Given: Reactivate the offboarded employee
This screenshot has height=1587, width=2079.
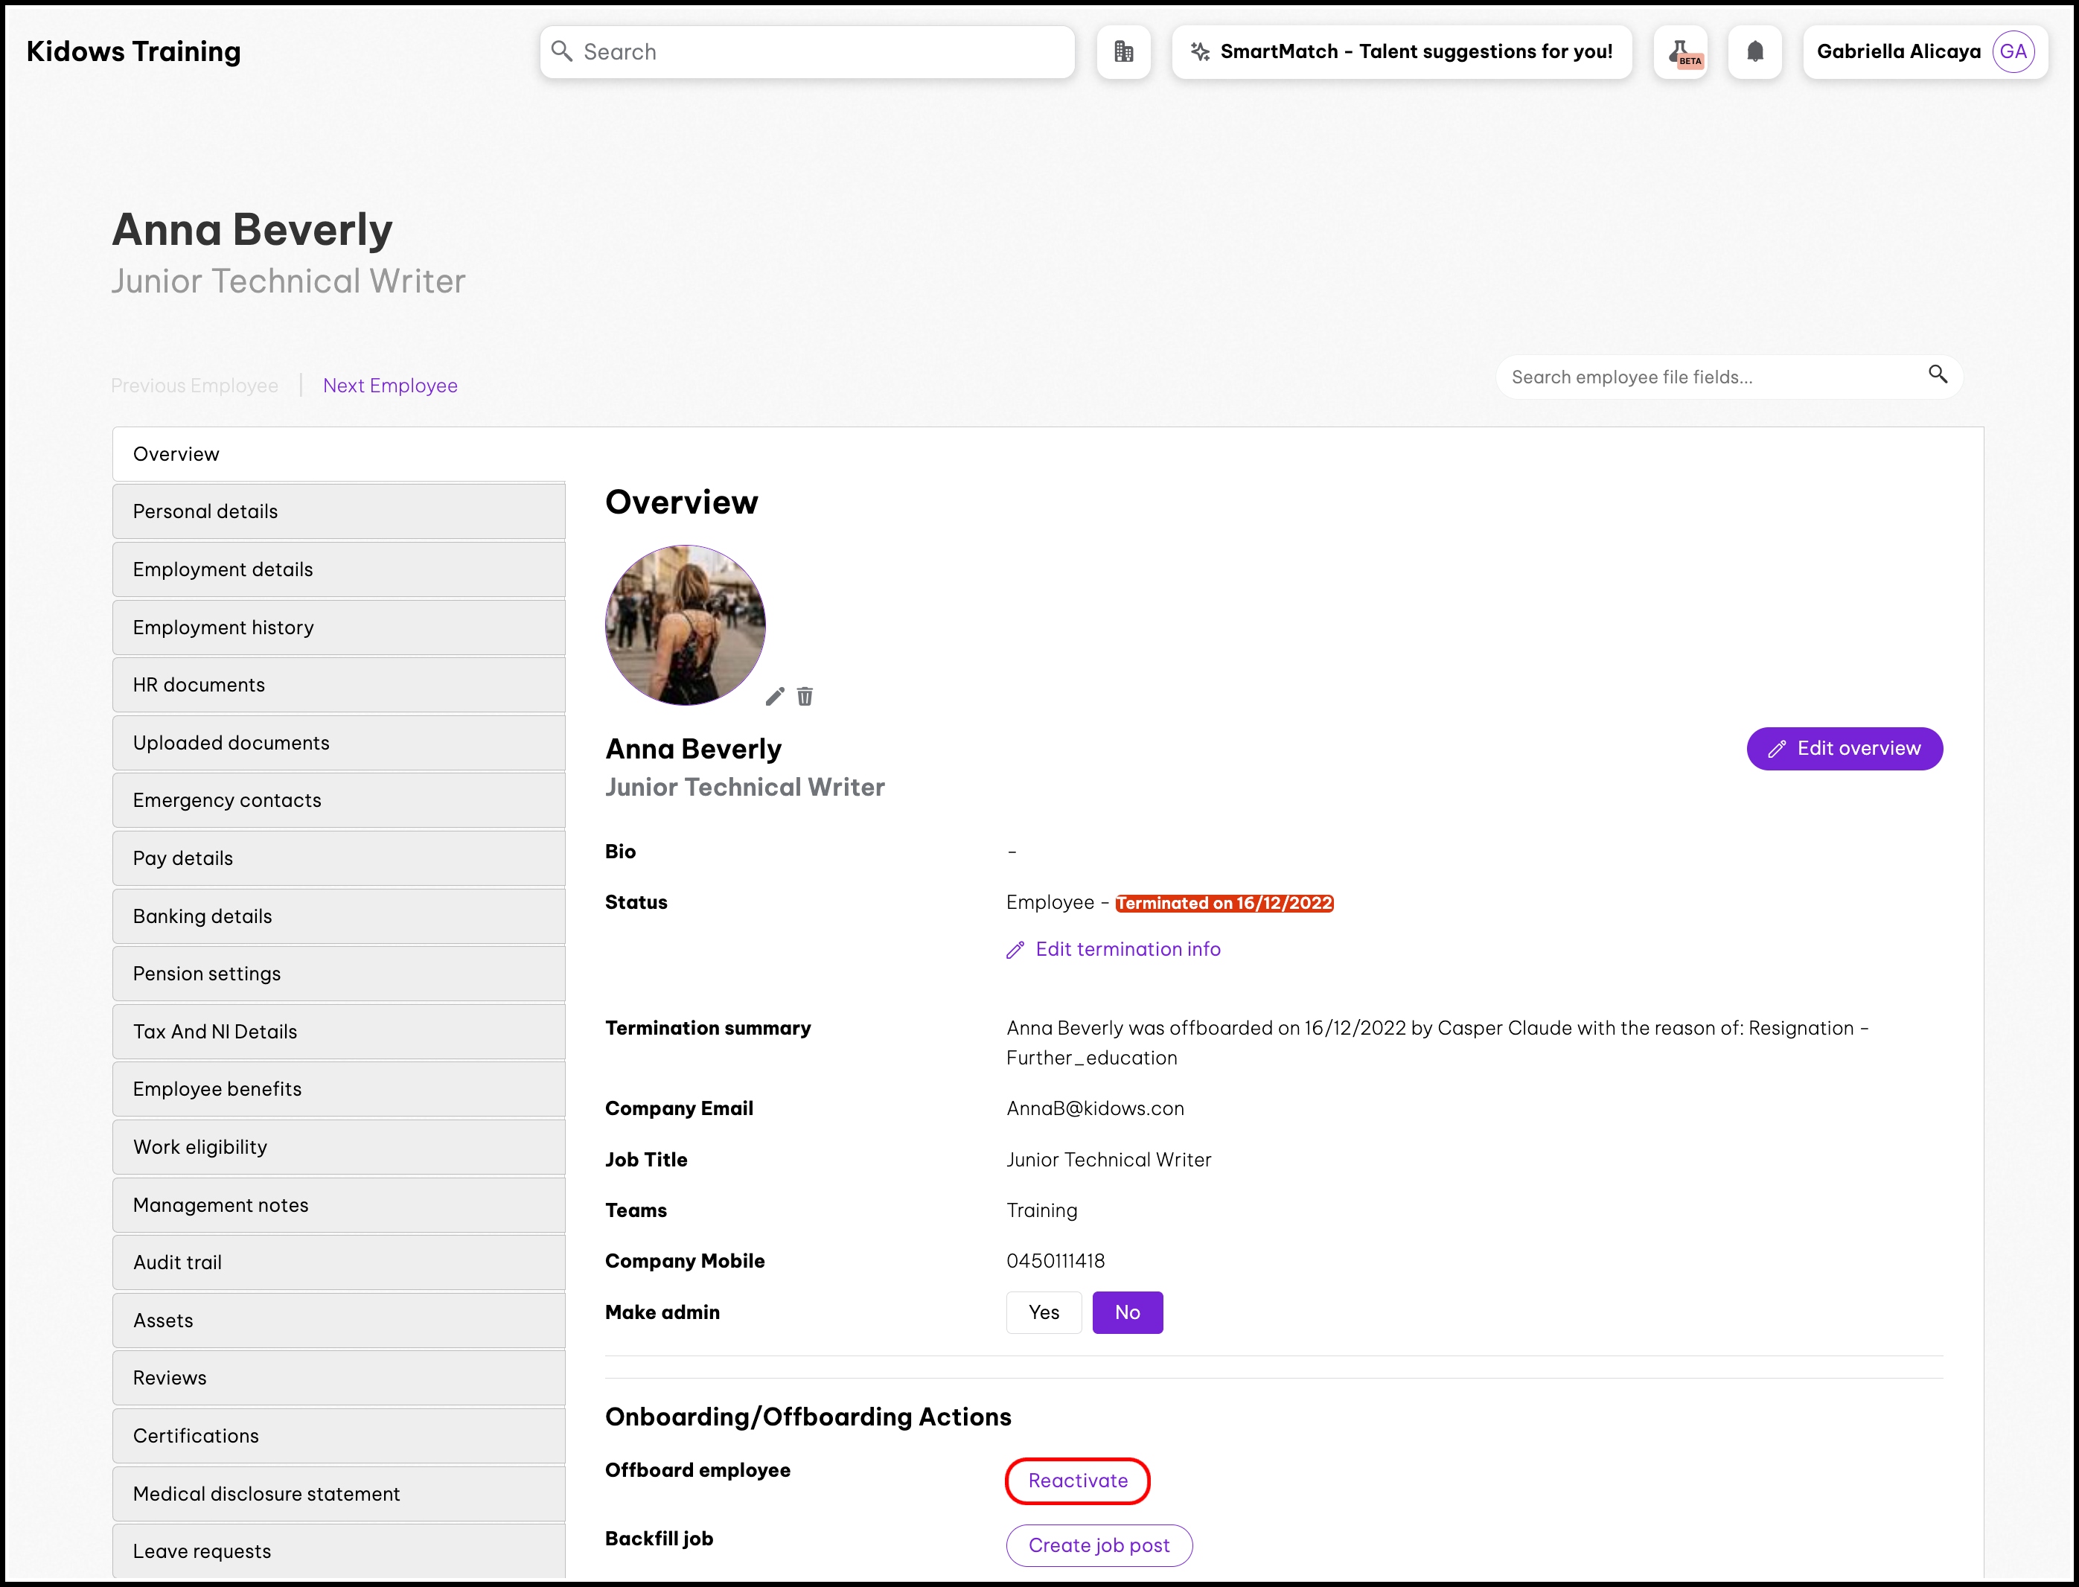Looking at the screenshot, I should point(1077,1481).
